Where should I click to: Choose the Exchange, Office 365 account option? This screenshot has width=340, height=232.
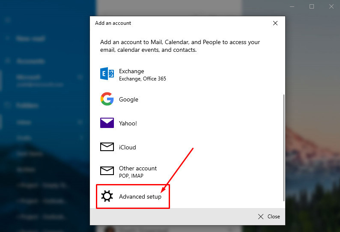pos(142,74)
